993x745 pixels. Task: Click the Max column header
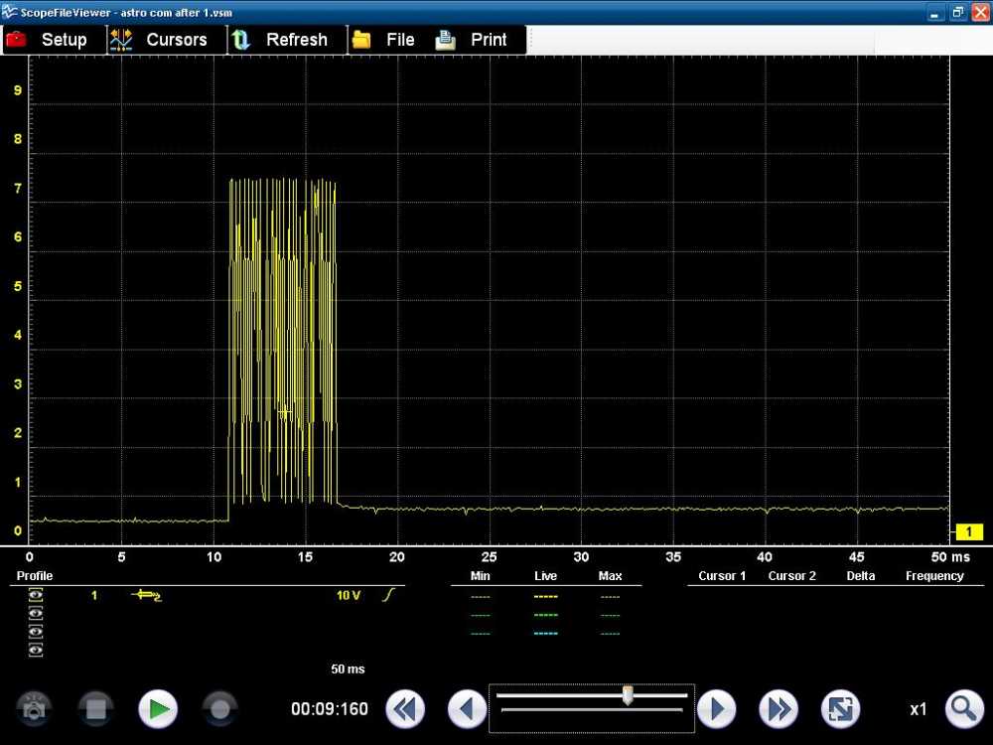point(610,576)
